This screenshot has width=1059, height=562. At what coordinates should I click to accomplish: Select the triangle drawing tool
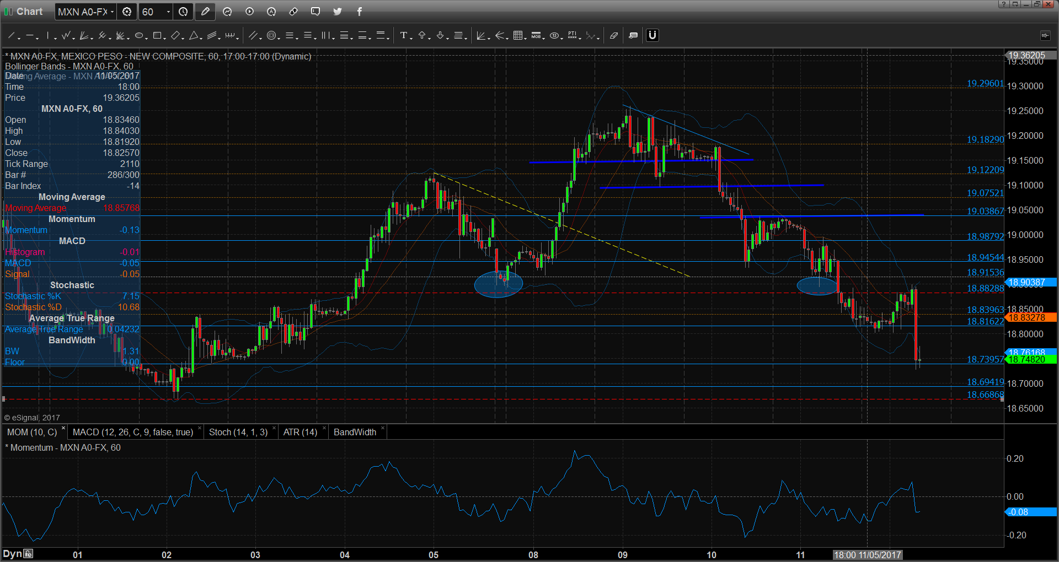194,36
